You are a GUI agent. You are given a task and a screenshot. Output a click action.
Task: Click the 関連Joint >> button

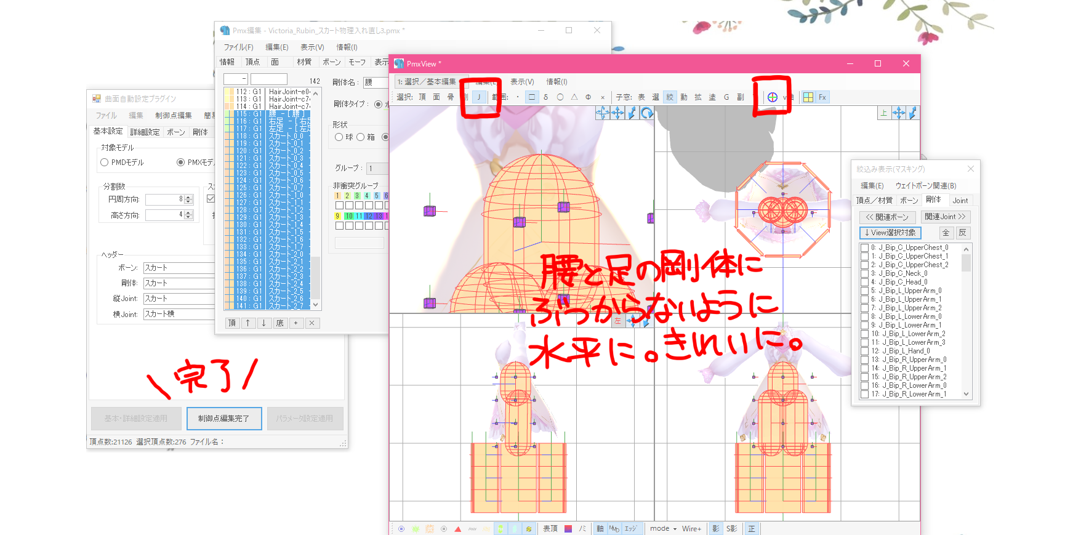pos(946,217)
